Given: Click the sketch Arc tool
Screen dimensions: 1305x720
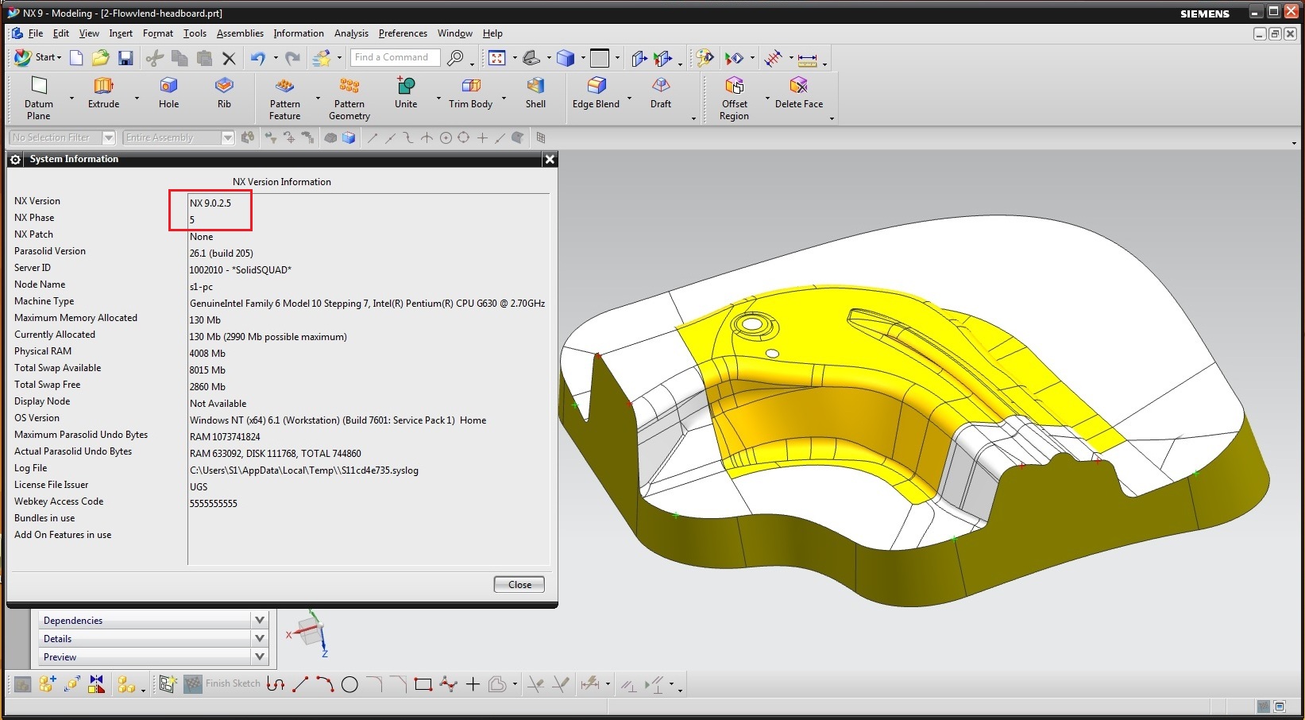Looking at the screenshot, I should (325, 684).
